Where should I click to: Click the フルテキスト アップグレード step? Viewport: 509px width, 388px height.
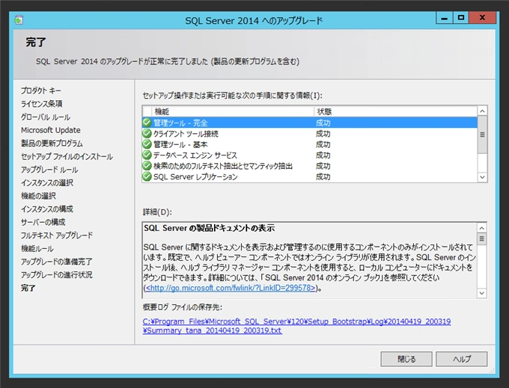(x=57, y=235)
